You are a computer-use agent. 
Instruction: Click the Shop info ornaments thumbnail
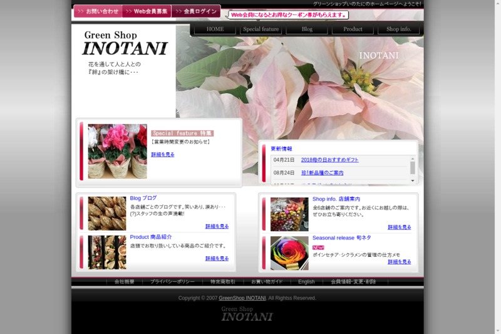tap(289, 214)
